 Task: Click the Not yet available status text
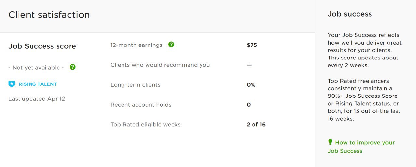[x=36, y=68]
